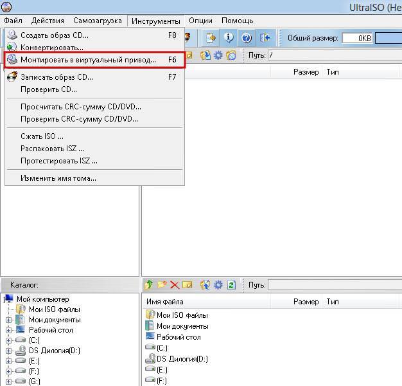
Task: Expand the (F:) drive tree node
Action: coord(8,371)
